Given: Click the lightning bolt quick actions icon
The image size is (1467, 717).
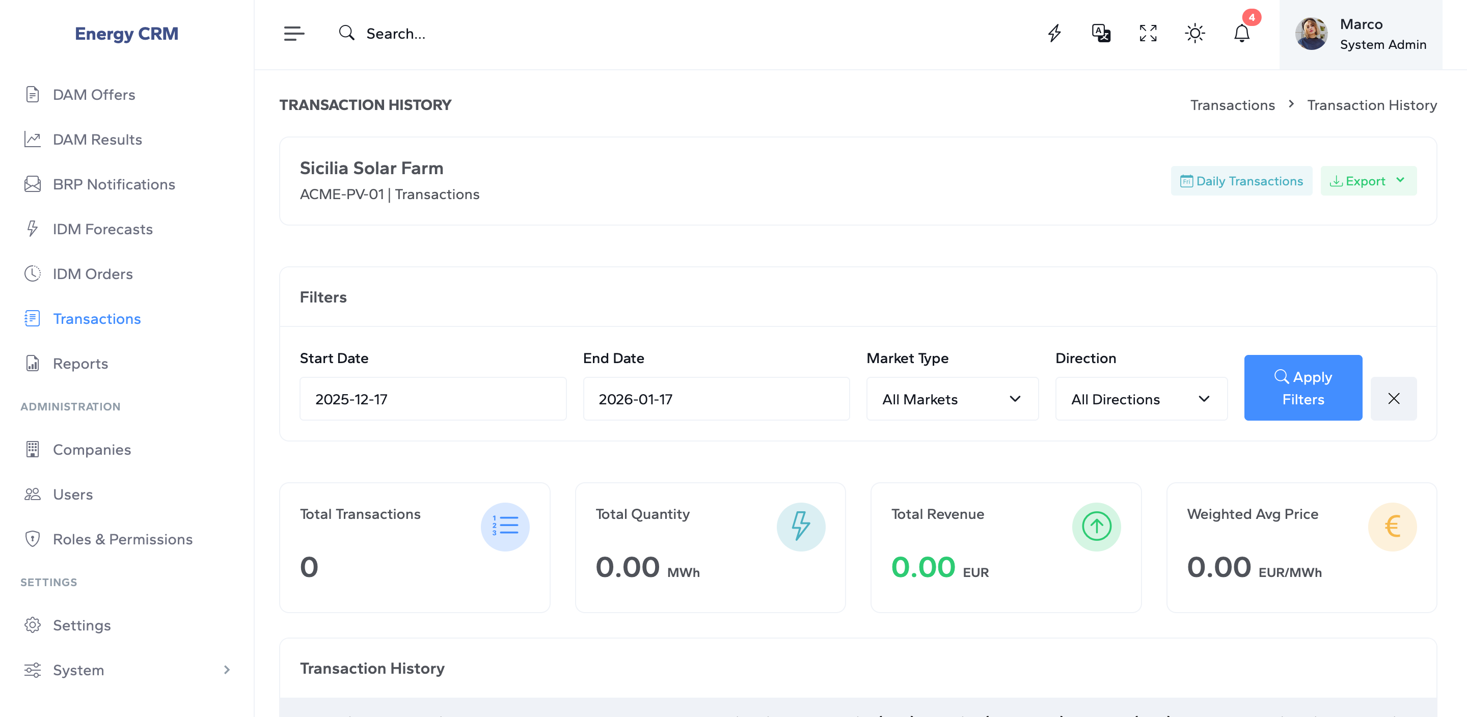Looking at the screenshot, I should tap(1054, 33).
